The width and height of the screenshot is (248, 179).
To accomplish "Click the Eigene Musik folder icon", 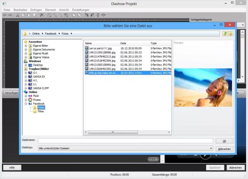I will [x=30, y=53].
